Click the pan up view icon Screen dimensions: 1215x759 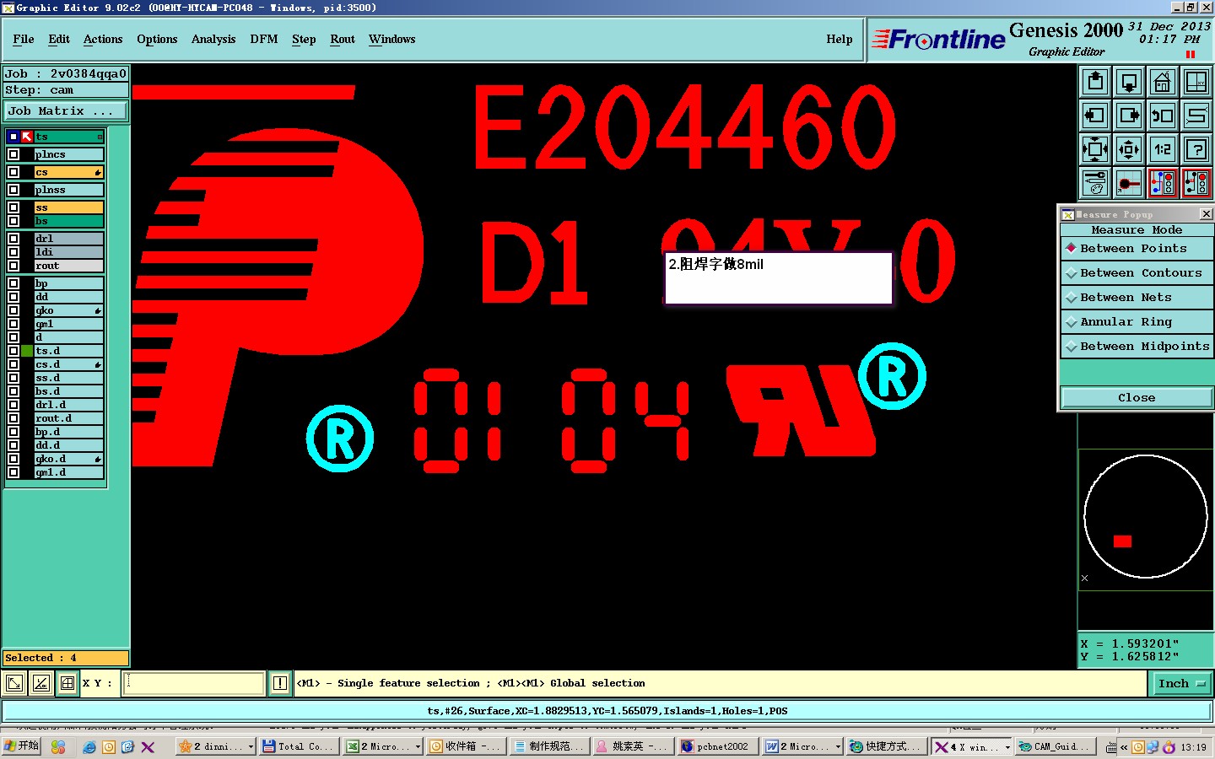click(1095, 82)
